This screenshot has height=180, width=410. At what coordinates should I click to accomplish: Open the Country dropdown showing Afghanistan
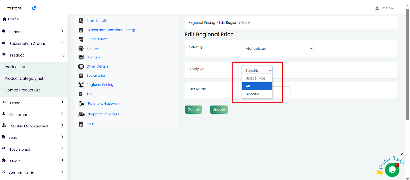coord(278,49)
